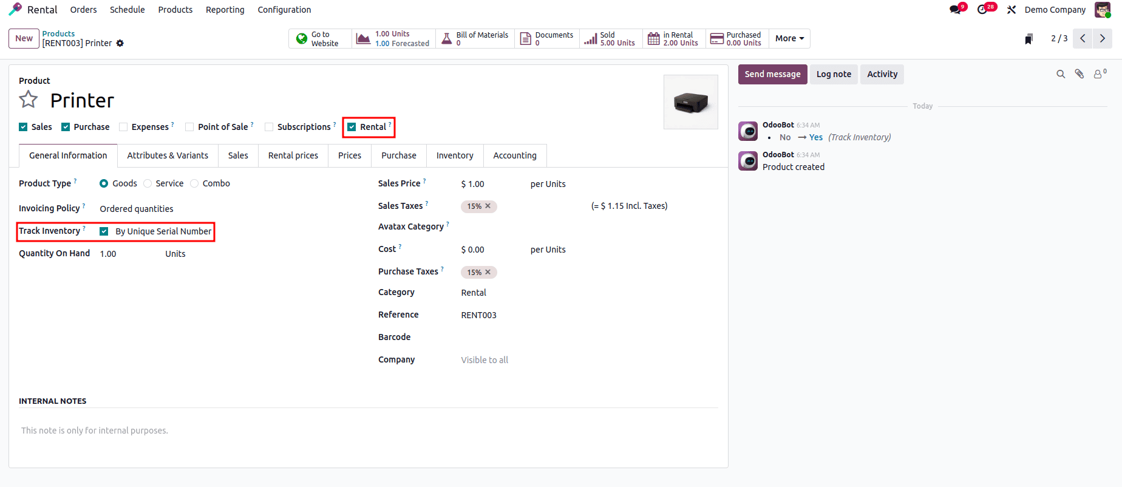Switch to the Rental prices tab
Image resolution: width=1122 pixels, height=487 pixels.
[293, 155]
